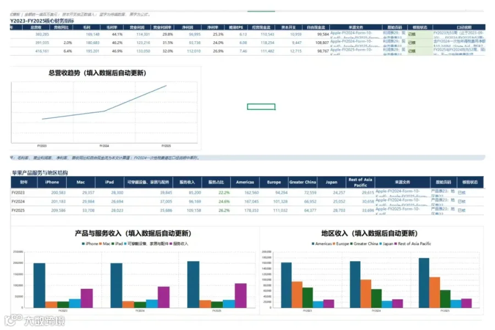
Task: Select the green-outlined active cell
Action: click(261, 107)
